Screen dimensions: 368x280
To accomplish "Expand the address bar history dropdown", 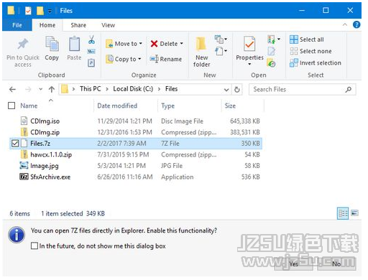I will [226, 90].
